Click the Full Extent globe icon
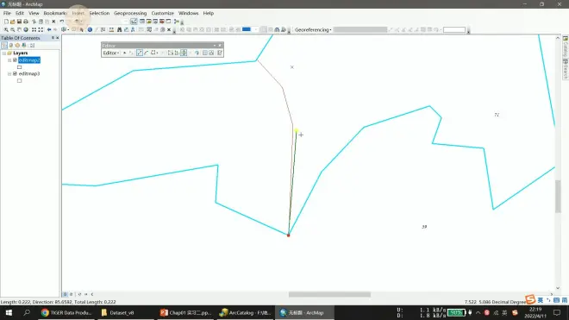The width and height of the screenshot is (569, 320). pos(26,30)
